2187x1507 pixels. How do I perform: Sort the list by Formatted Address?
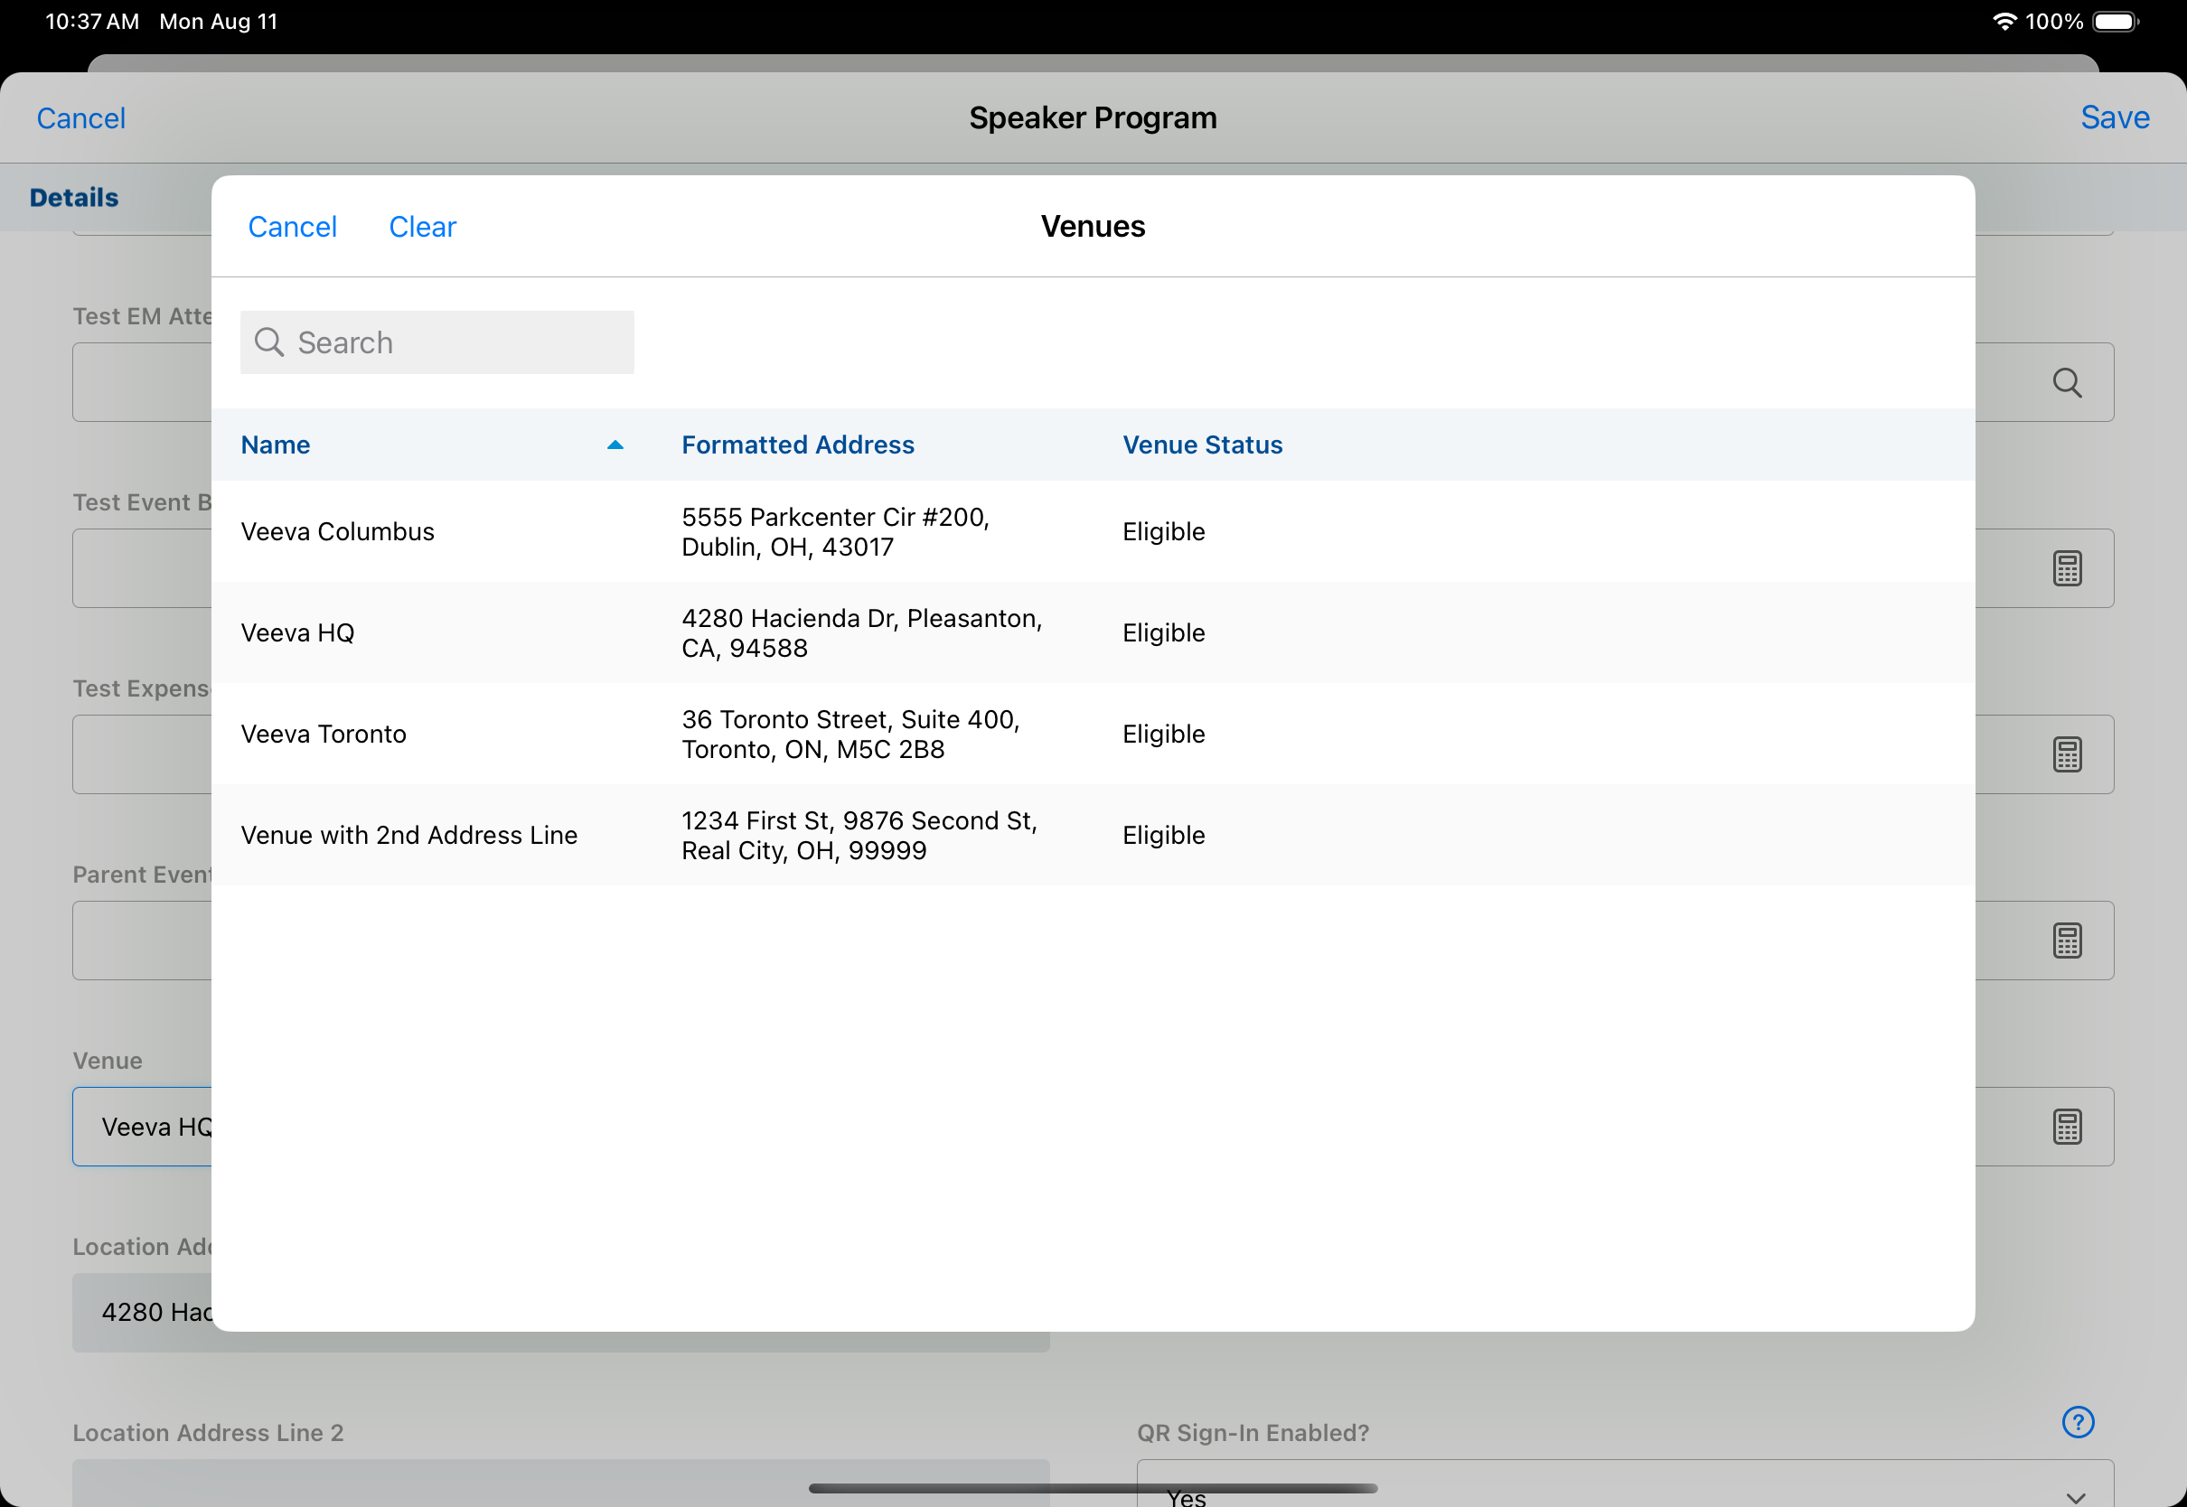click(798, 445)
